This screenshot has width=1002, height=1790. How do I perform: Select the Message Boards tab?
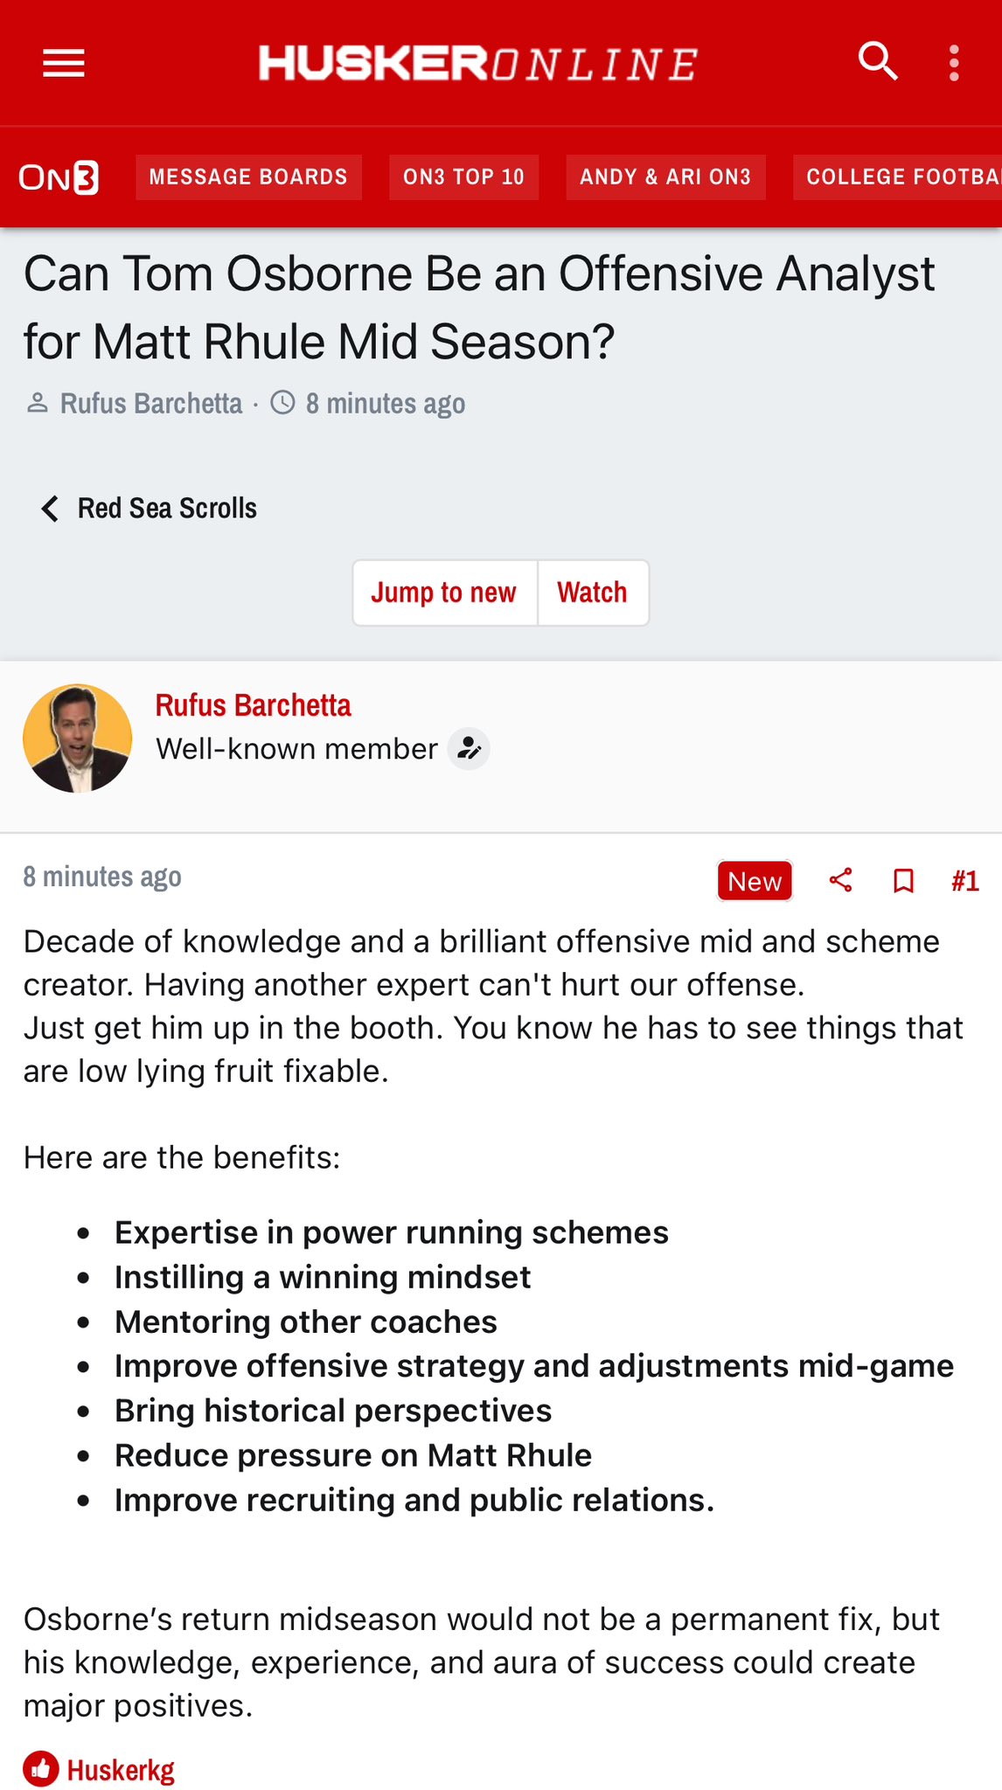(x=248, y=177)
